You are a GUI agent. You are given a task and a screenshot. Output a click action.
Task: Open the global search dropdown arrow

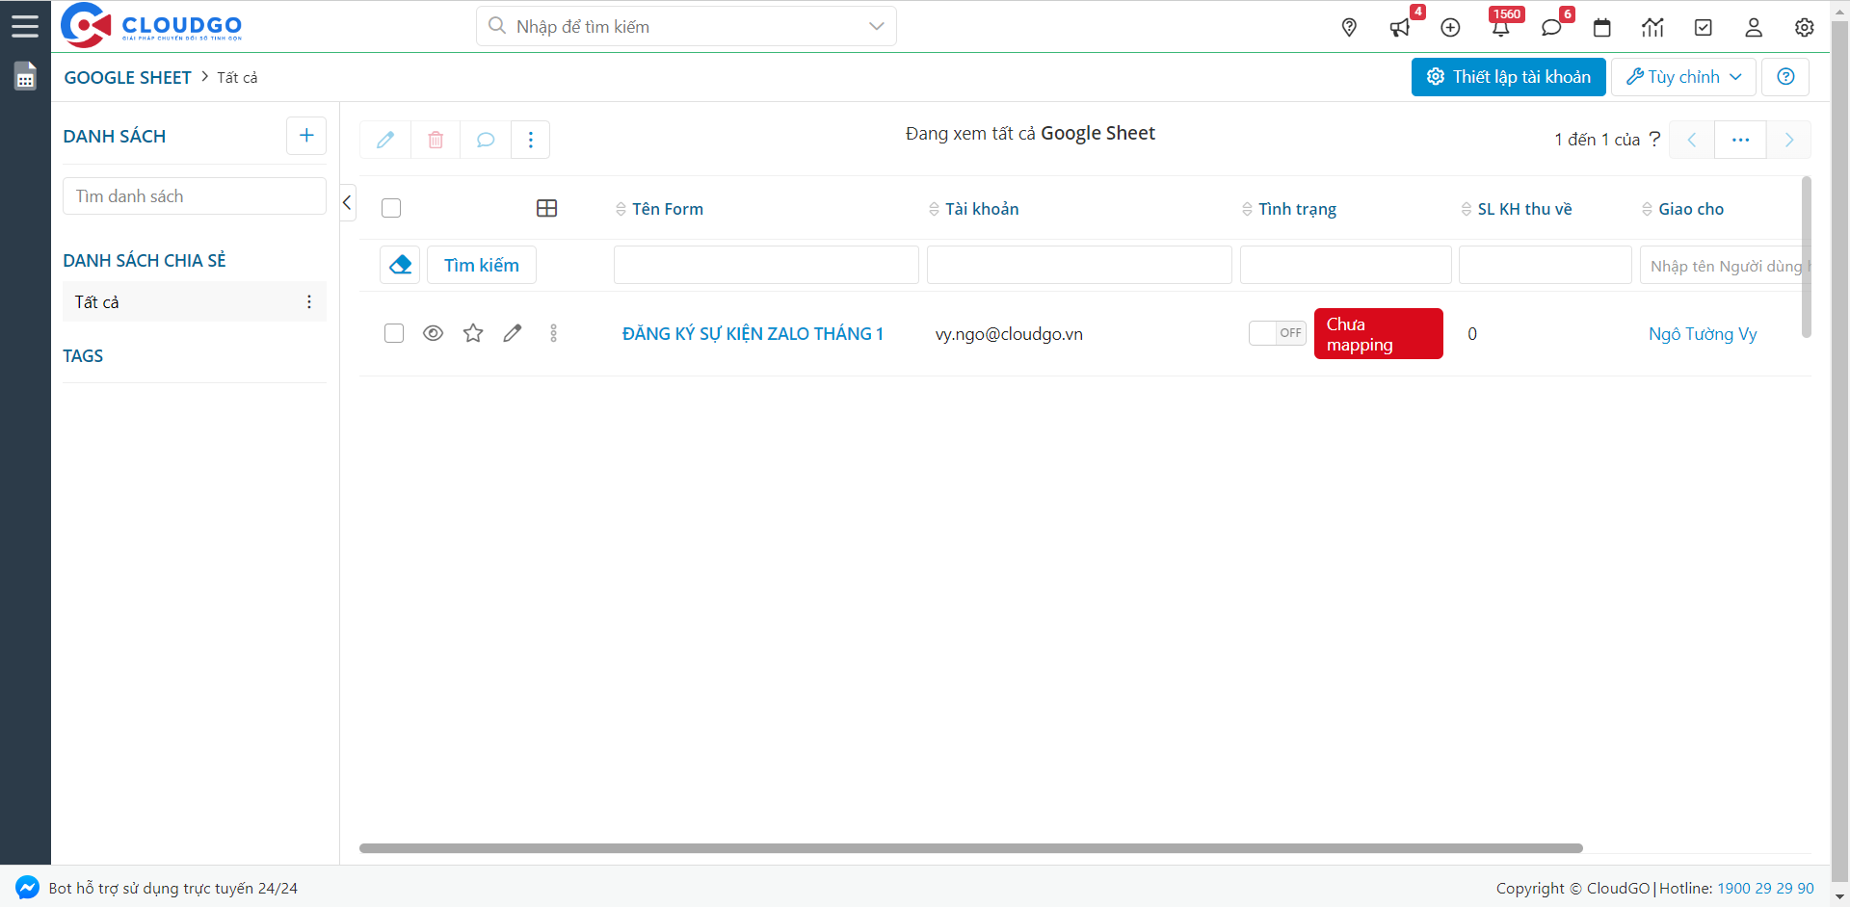(x=876, y=26)
